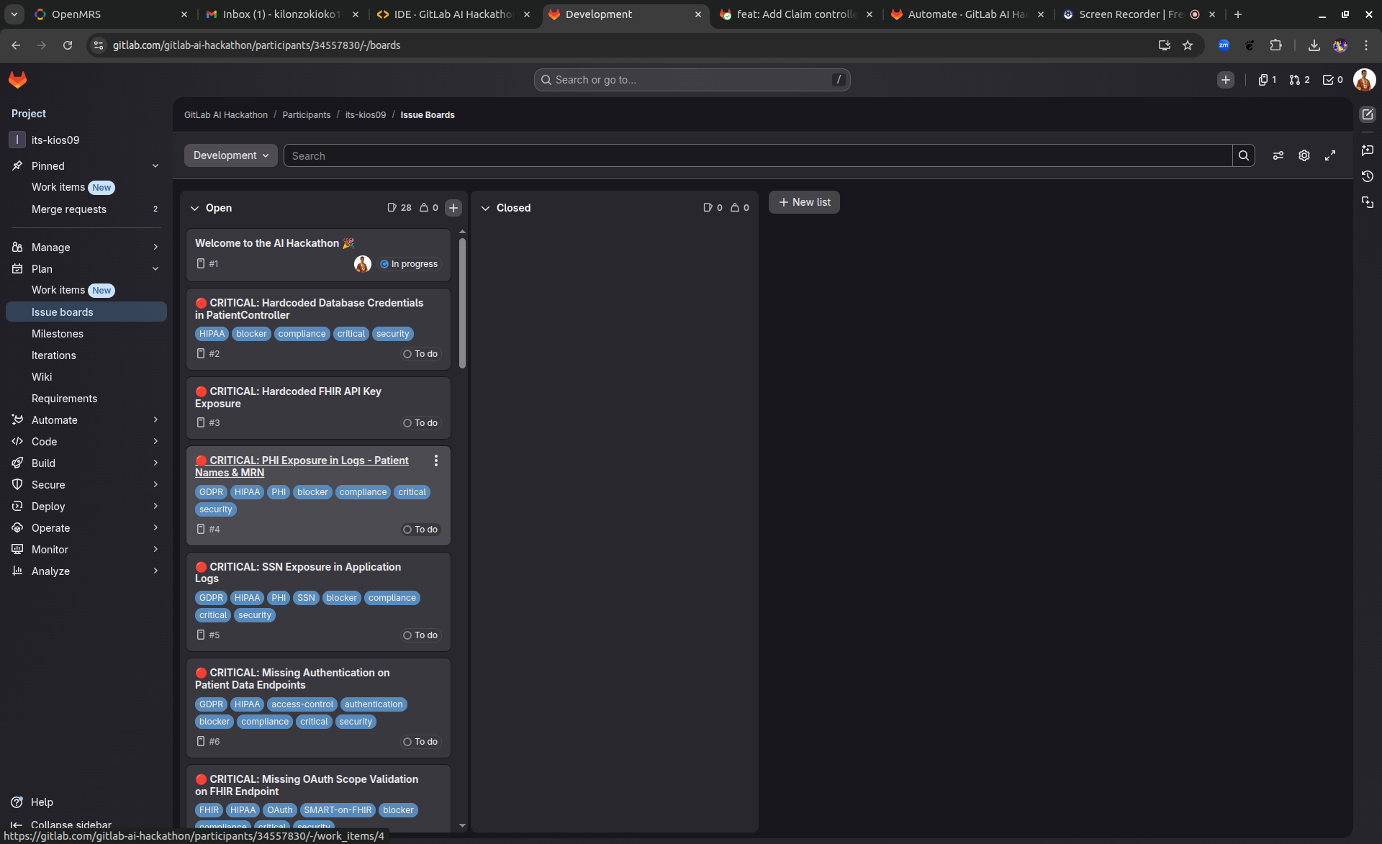Open the to-do list counter icon
Screen dimensions: 1382x844
1332,80
